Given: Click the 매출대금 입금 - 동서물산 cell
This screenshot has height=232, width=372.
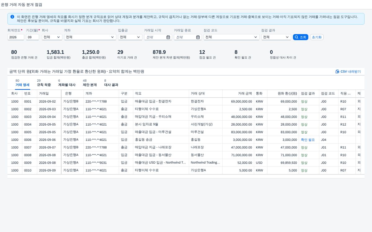Looking at the screenshot, I should 161,155.
